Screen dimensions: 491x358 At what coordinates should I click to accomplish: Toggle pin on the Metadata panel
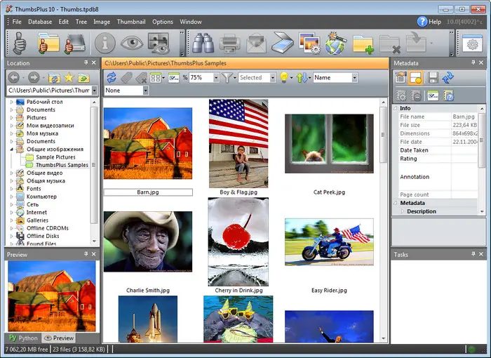click(473, 62)
